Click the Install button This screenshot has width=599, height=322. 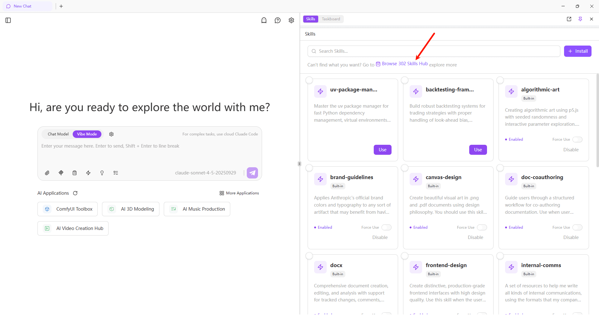[x=577, y=51]
